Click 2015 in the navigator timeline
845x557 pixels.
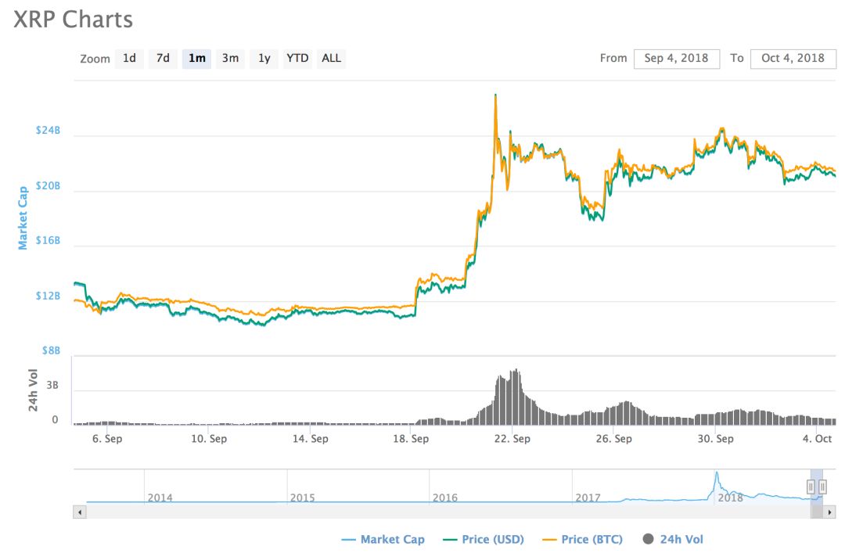pos(302,498)
